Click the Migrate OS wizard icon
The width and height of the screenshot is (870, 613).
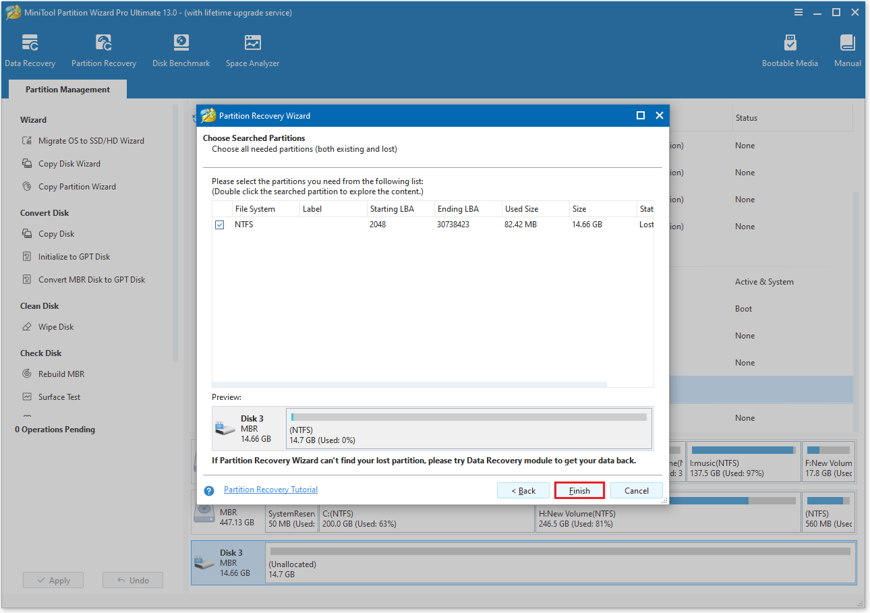(27, 141)
